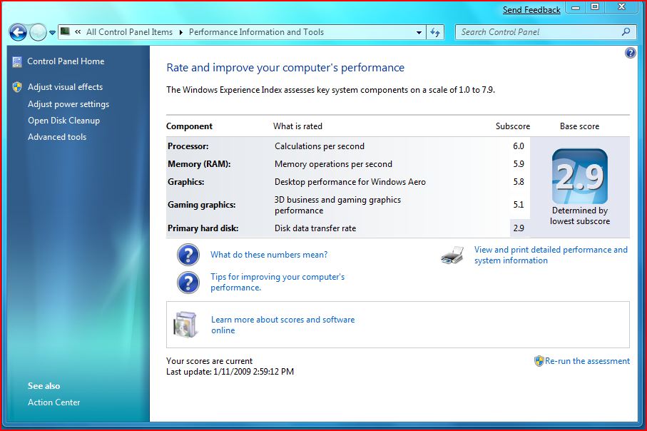View and print detailed performance information
The image size is (647, 431).
(551, 255)
